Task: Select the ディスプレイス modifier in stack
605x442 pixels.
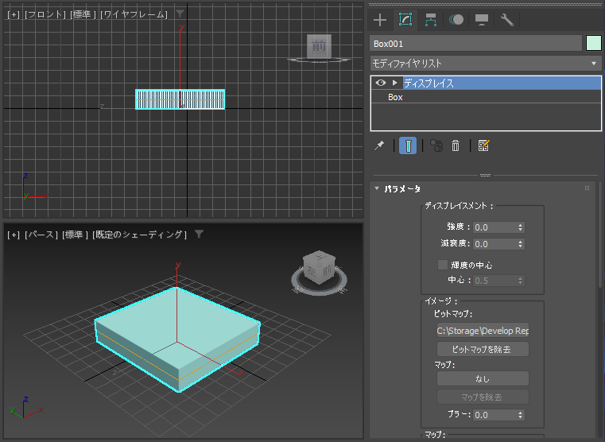Action: click(x=502, y=83)
